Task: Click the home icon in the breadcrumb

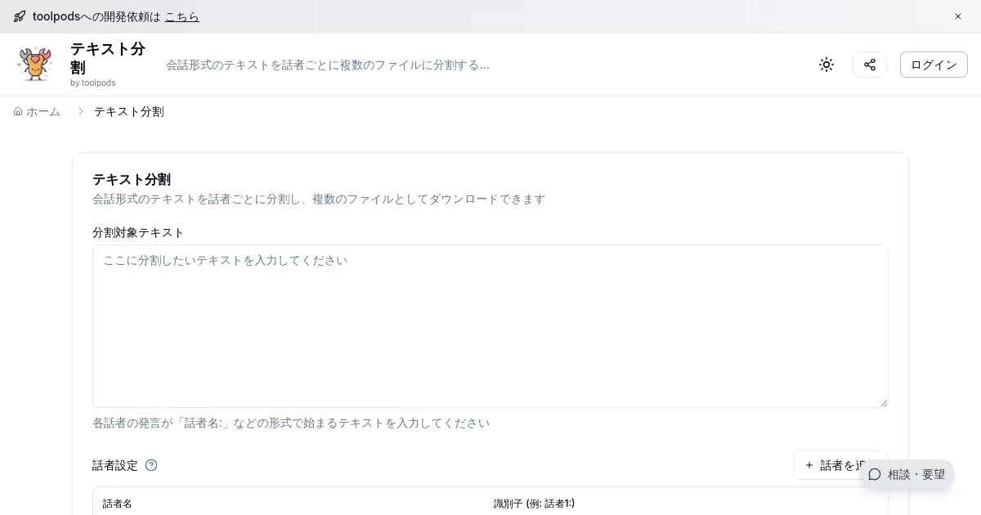Action: (18, 111)
